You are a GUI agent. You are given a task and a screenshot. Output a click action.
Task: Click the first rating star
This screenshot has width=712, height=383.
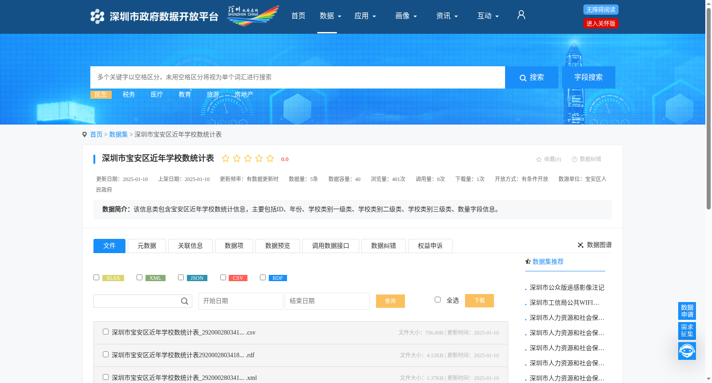226,158
